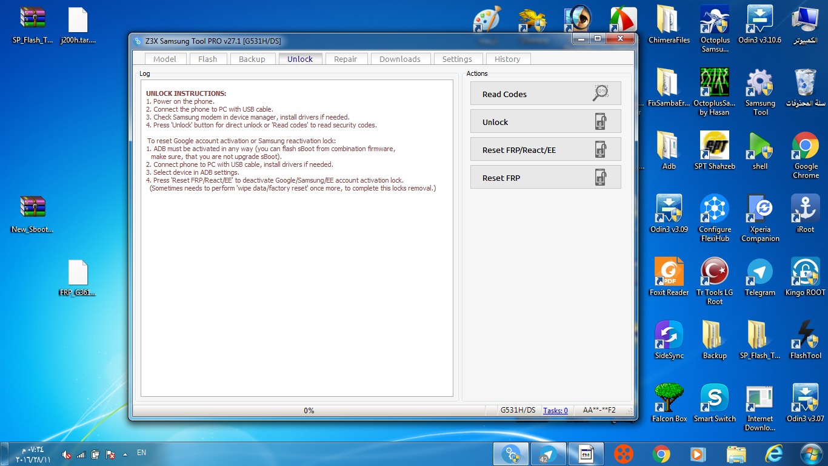
Task: Click the muted volume tray icon
Action: [x=67, y=454]
